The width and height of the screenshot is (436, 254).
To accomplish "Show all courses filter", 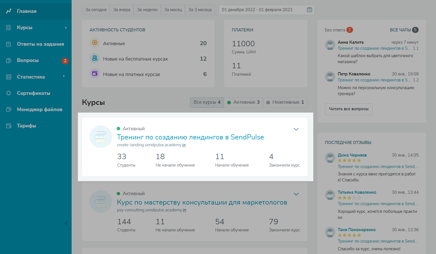I will pos(207,102).
